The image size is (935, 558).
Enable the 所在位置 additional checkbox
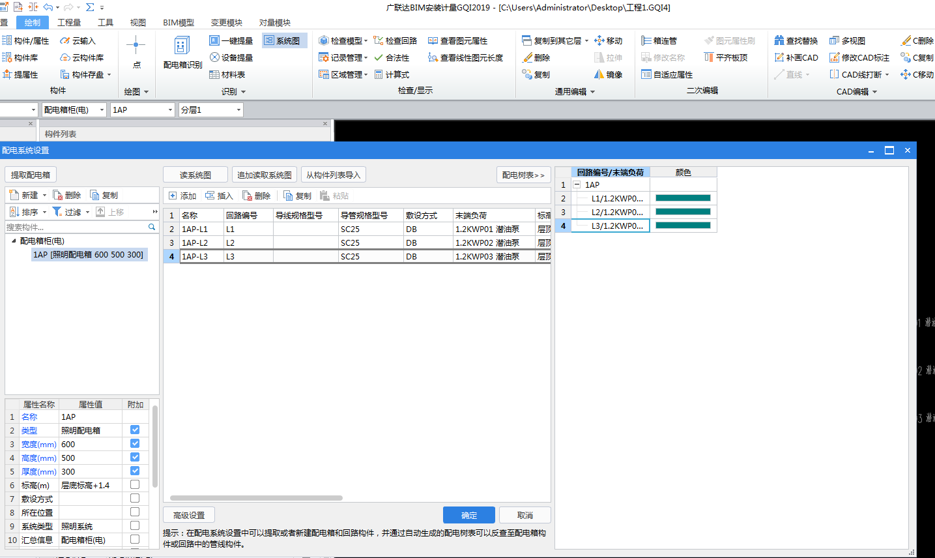coord(135,512)
